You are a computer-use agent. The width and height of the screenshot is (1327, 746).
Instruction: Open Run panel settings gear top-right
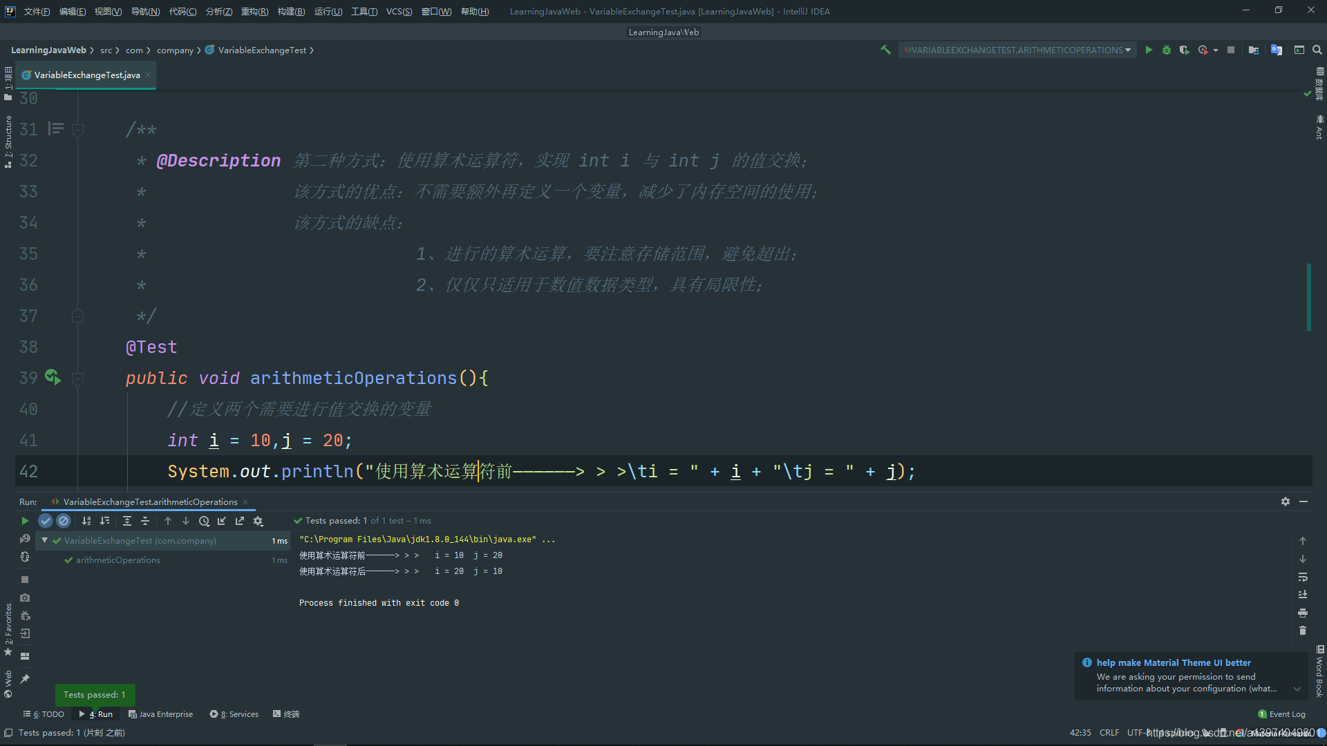pyautogui.click(x=1286, y=501)
